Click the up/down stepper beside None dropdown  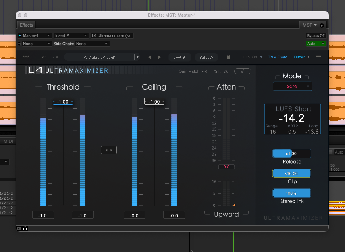coord(19,44)
